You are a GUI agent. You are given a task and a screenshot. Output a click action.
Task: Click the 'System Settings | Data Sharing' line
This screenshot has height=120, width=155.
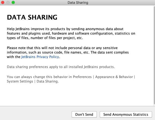coord(33,81)
